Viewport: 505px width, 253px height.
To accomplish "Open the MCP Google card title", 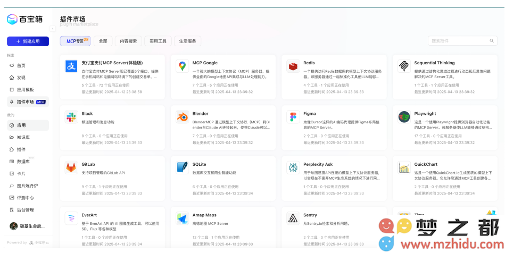I will (x=205, y=63).
